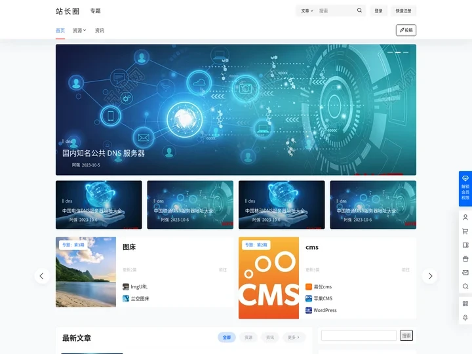Screen dimensions: 472x354
Task: Switch to the 首页 tab
Action: (60, 30)
